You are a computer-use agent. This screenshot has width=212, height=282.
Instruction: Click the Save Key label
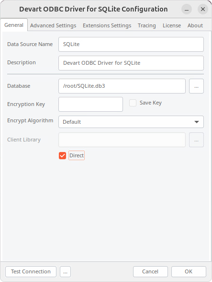click(x=151, y=103)
